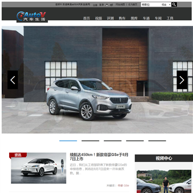Click the Weibo icon in top bar
193x193 pixels.
(112, 5)
